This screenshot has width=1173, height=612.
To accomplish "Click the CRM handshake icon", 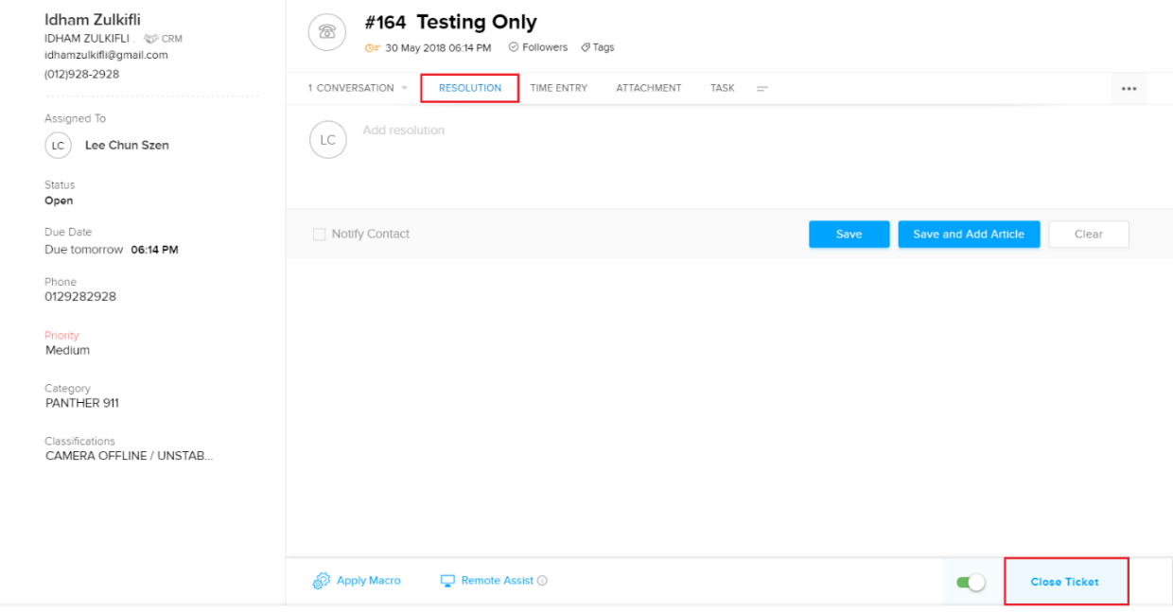I will 150,40.
